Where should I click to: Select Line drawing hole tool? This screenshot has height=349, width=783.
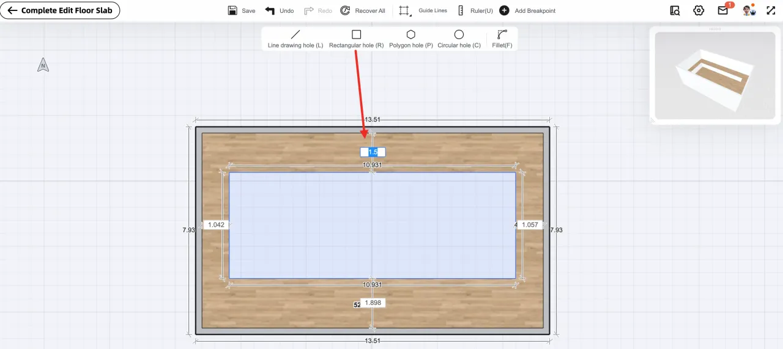pyautogui.click(x=295, y=39)
